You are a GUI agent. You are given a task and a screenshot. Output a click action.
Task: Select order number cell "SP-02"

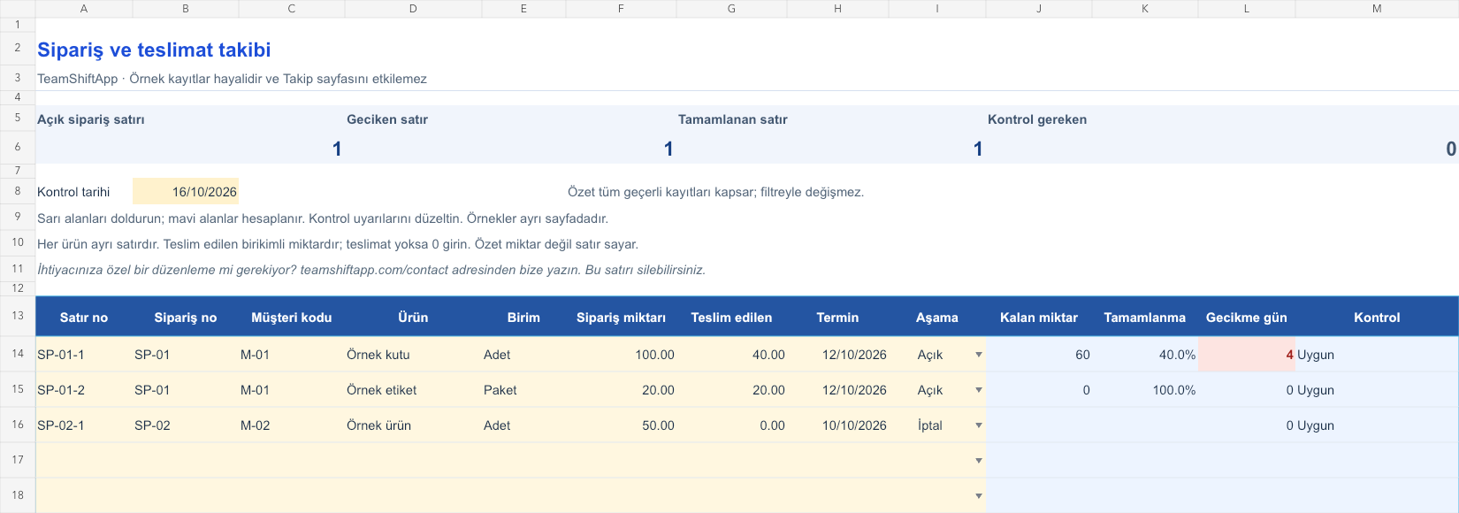click(x=186, y=425)
